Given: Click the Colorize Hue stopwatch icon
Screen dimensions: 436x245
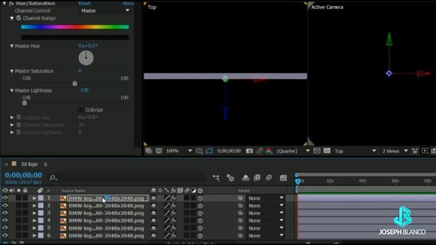Looking at the screenshot, I should click(18, 117).
